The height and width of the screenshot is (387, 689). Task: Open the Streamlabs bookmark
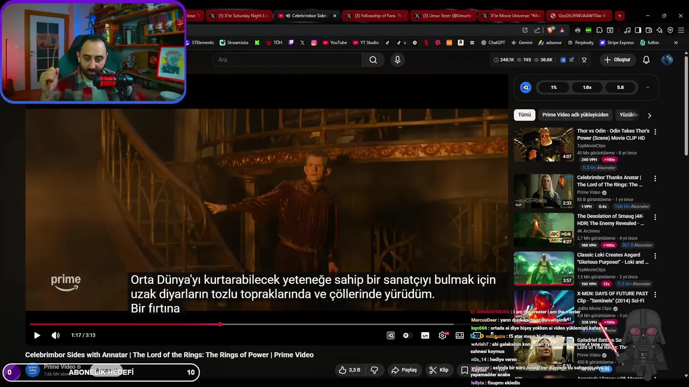(x=234, y=42)
